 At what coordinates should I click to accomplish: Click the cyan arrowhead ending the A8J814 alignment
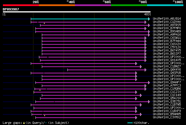(149, 19)
